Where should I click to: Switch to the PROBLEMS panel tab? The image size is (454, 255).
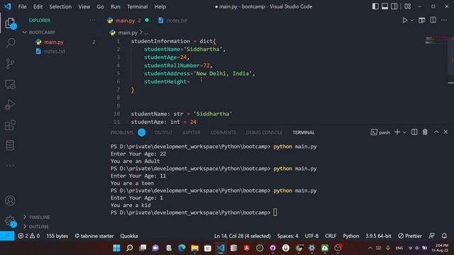[x=122, y=132]
